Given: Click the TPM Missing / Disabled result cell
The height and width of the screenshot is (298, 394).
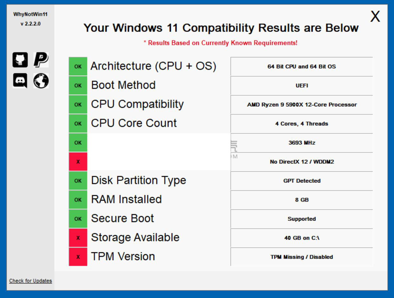Looking at the screenshot, I should (x=301, y=257).
